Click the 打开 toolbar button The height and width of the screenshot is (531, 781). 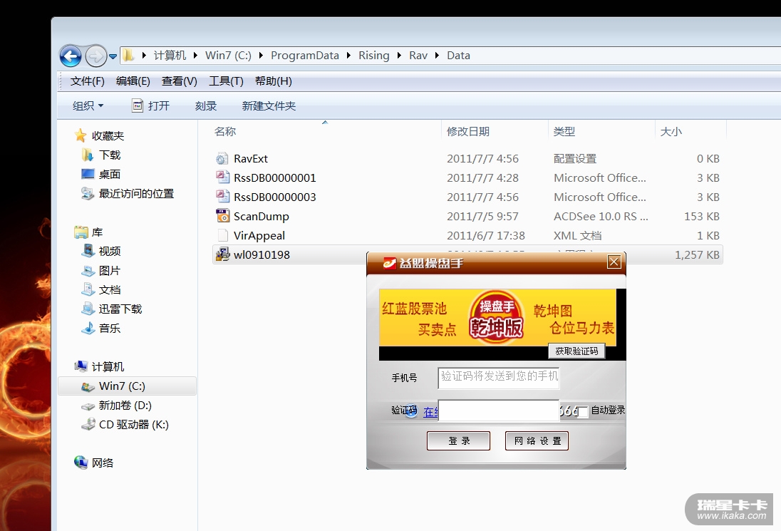point(151,105)
